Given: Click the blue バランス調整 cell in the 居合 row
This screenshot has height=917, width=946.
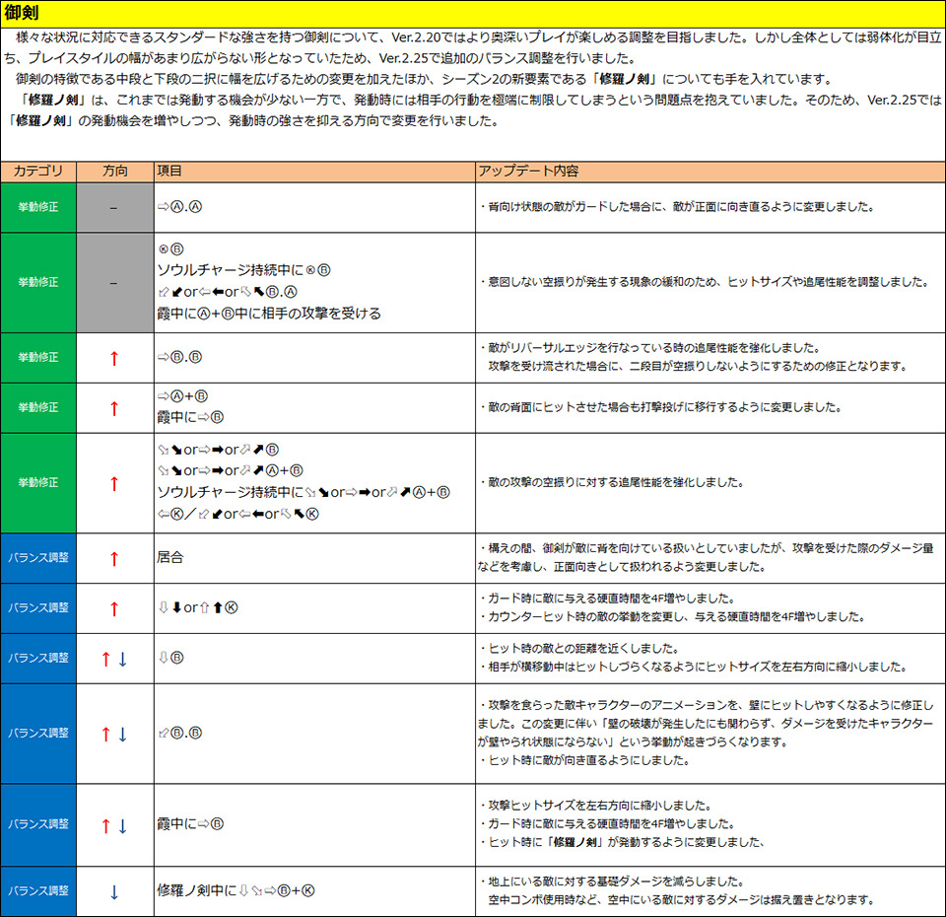Looking at the screenshot, I should [38, 558].
